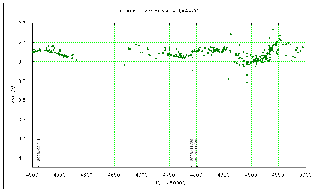Click the isolated data point near JD 4670
Viewport: 321px width, 192px height.
tap(125, 65)
